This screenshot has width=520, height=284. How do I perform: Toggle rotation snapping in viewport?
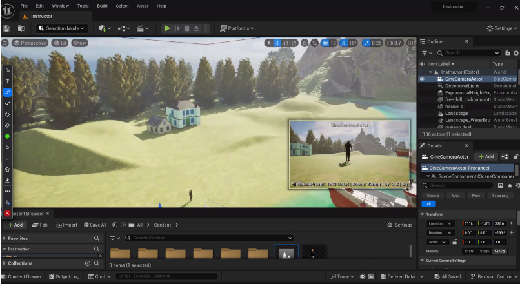point(345,43)
